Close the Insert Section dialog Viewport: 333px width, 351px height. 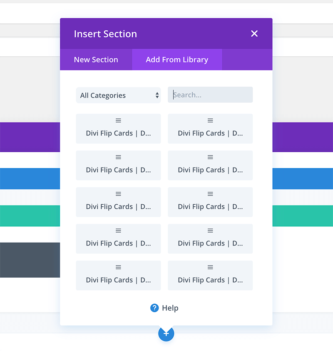pos(254,34)
